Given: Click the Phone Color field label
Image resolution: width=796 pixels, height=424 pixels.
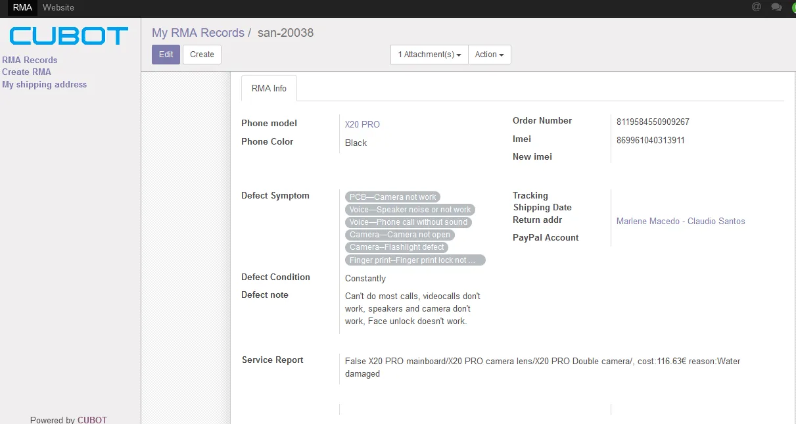Looking at the screenshot, I should click(267, 141).
